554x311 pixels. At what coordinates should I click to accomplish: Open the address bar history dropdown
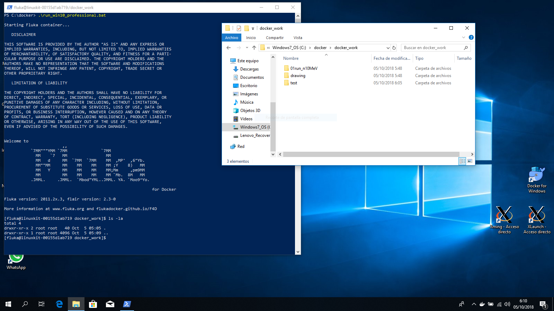click(388, 48)
